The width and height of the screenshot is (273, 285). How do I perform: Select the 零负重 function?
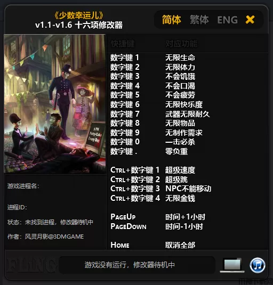176,151
